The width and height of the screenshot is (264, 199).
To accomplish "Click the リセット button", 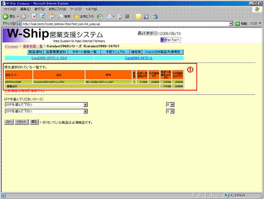I will click(x=22, y=122).
